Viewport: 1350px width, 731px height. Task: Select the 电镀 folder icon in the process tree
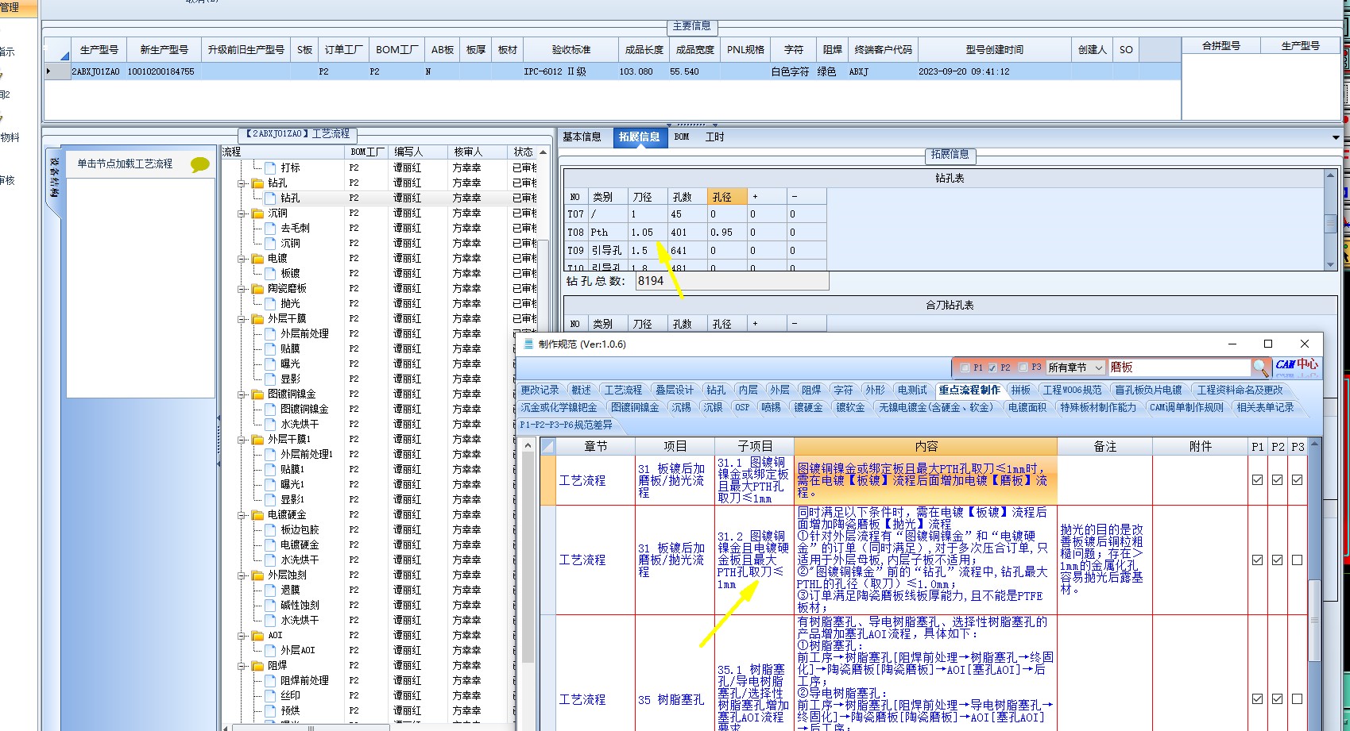click(257, 259)
